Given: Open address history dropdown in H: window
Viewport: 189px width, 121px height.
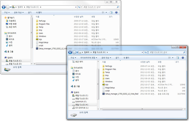Looking at the screenshot, I should click(142, 52).
